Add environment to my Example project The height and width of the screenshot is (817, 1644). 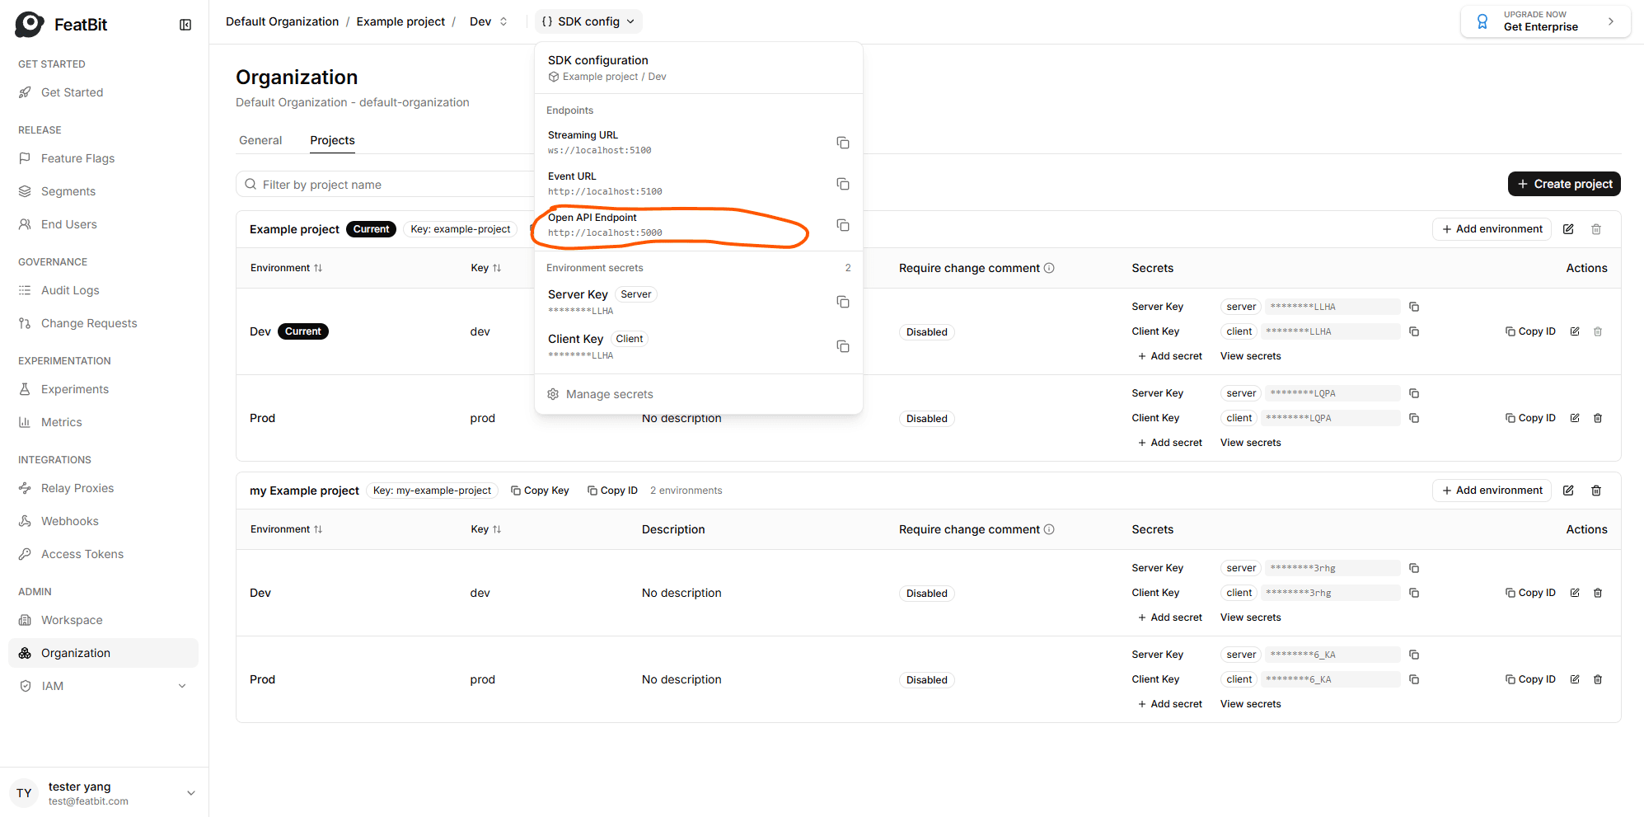tap(1492, 491)
